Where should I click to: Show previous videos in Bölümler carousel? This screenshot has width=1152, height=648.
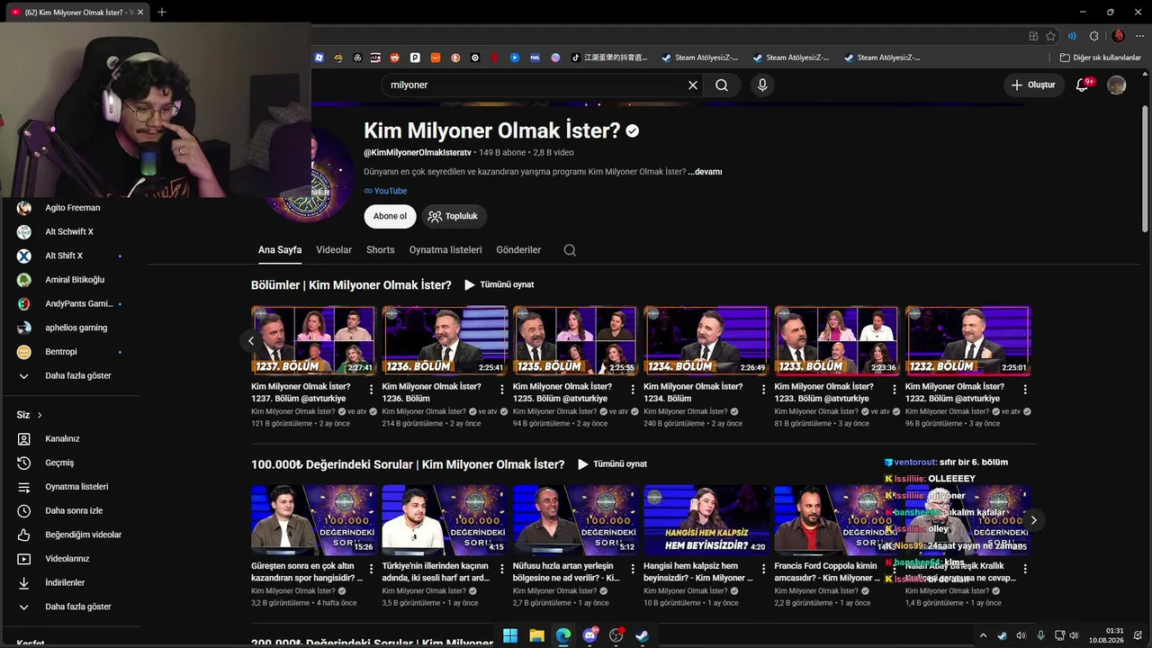click(x=251, y=340)
